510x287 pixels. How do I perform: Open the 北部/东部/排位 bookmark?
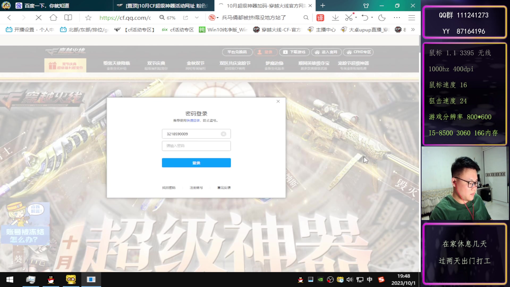pos(84,30)
